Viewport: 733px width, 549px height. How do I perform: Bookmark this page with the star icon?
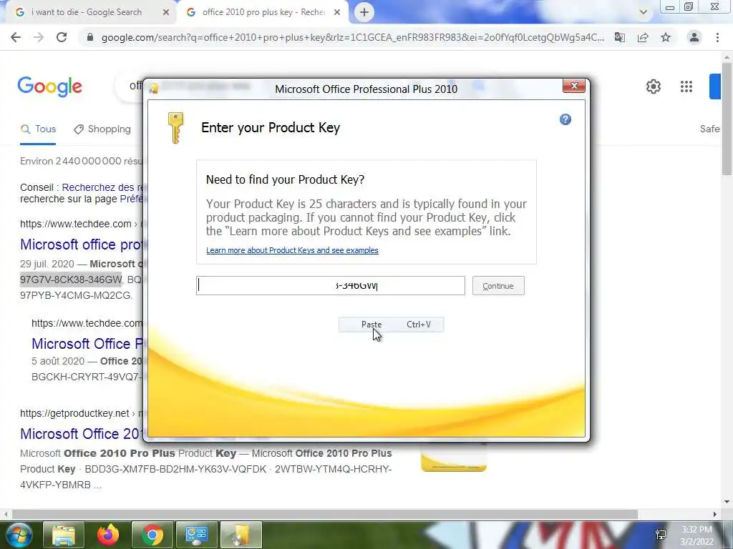[666, 37]
